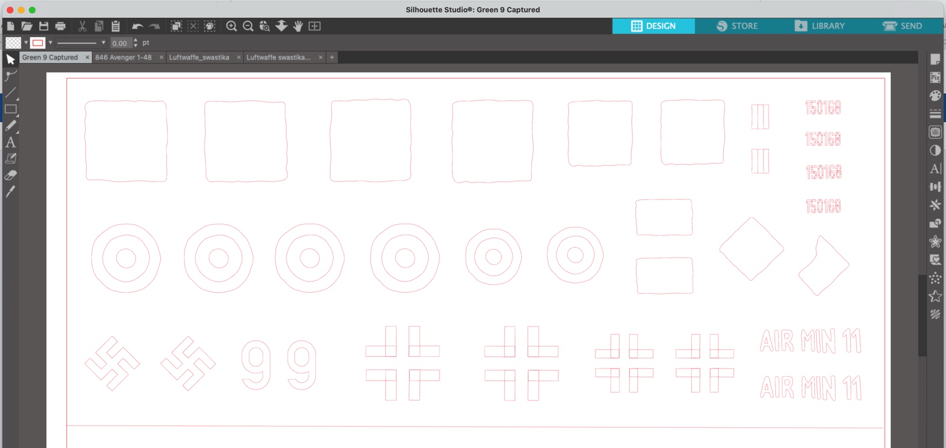Select the Edit Points tool
Image resolution: width=946 pixels, height=448 pixels.
click(x=11, y=76)
